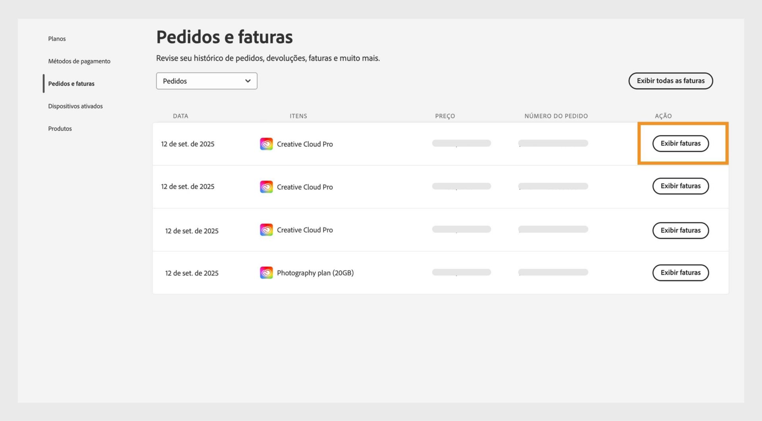This screenshot has width=762, height=421.
Task: Click the chevron arrow on Pedidos selector
Action: coord(248,81)
